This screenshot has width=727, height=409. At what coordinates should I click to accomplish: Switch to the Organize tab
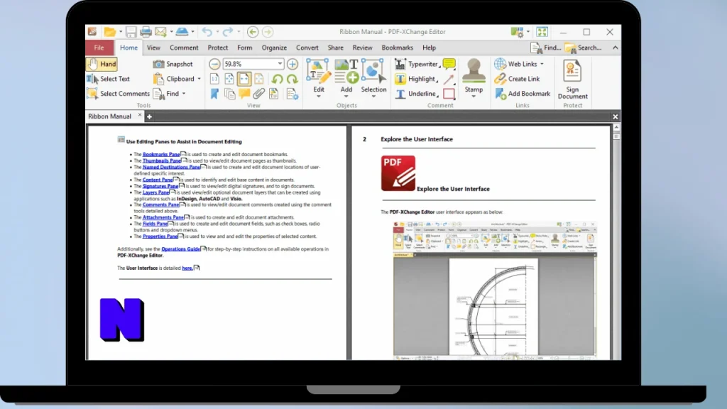pyautogui.click(x=274, y=48)
